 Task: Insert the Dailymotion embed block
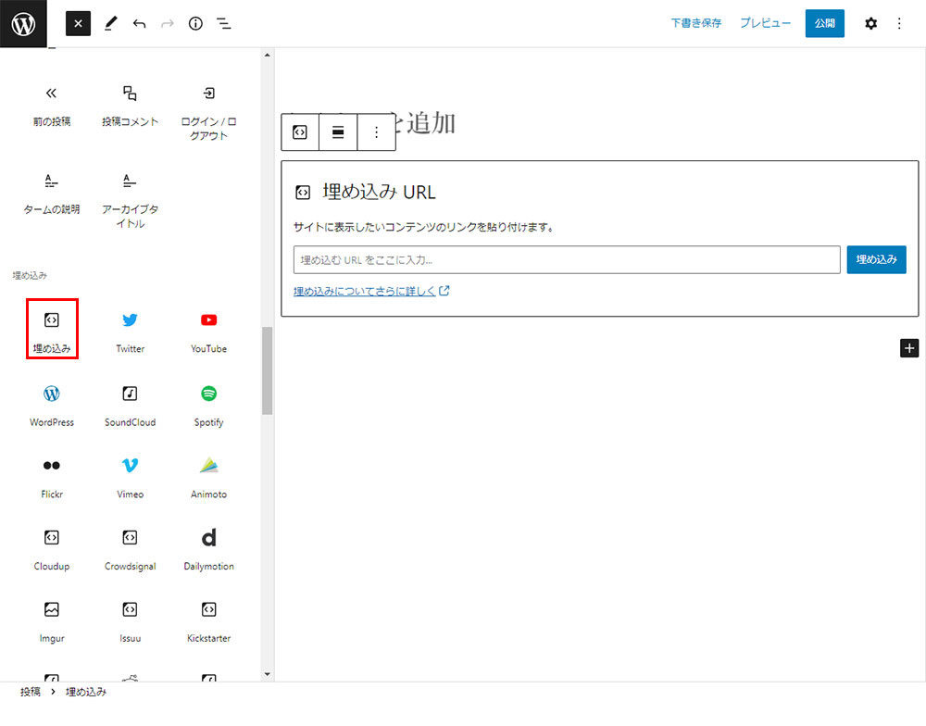click(208, 551)
